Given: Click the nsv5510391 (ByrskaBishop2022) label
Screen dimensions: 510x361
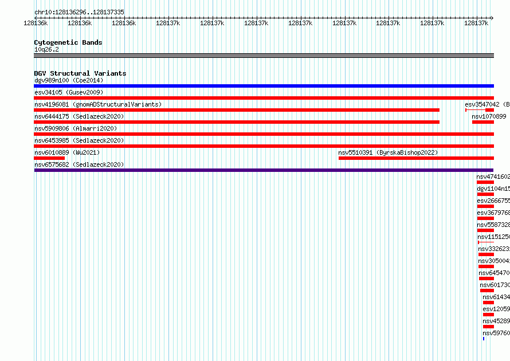Looking at the screenshot, I should 388,152.
